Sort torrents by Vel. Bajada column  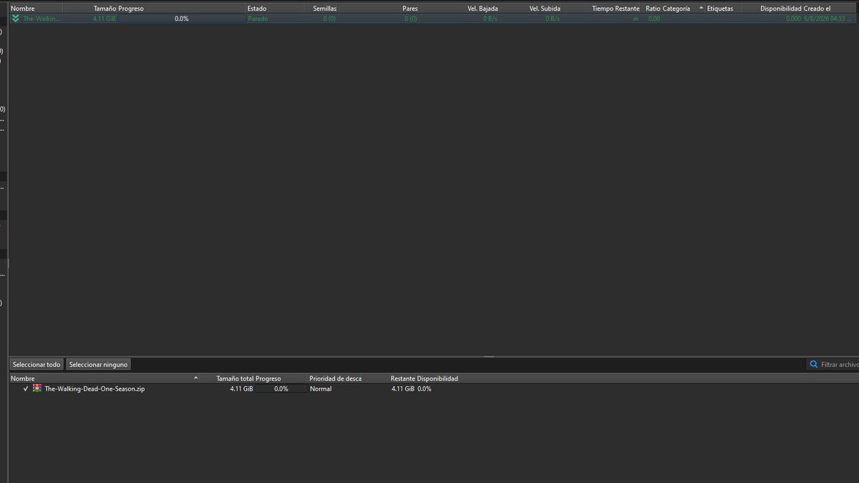(483, 8)
